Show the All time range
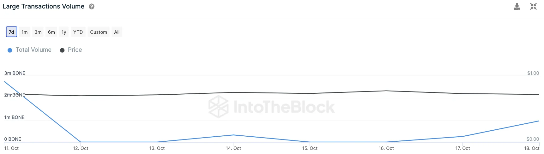 (117, 32)
